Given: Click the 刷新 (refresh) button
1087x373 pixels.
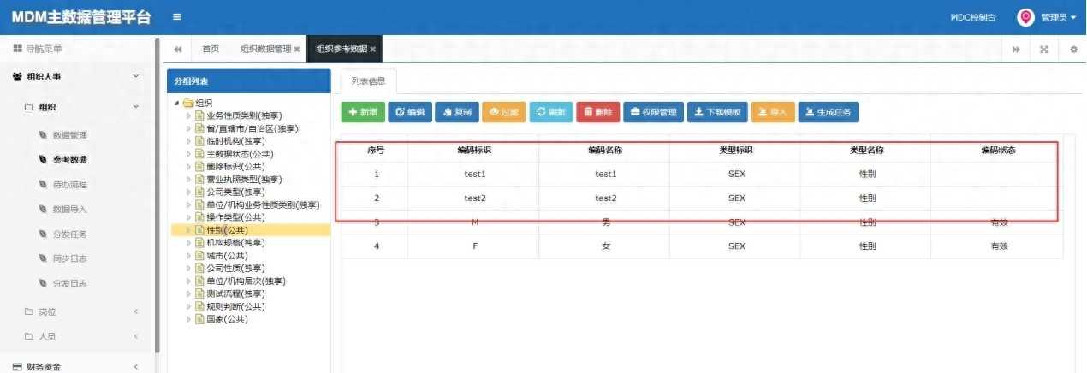Looking at the screenshot, I should (x=551, y=112).
